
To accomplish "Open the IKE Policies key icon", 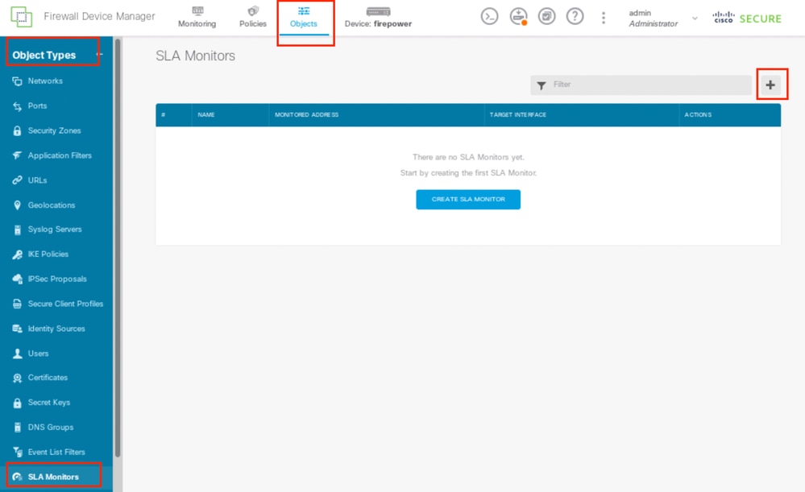I will point(18,254).
